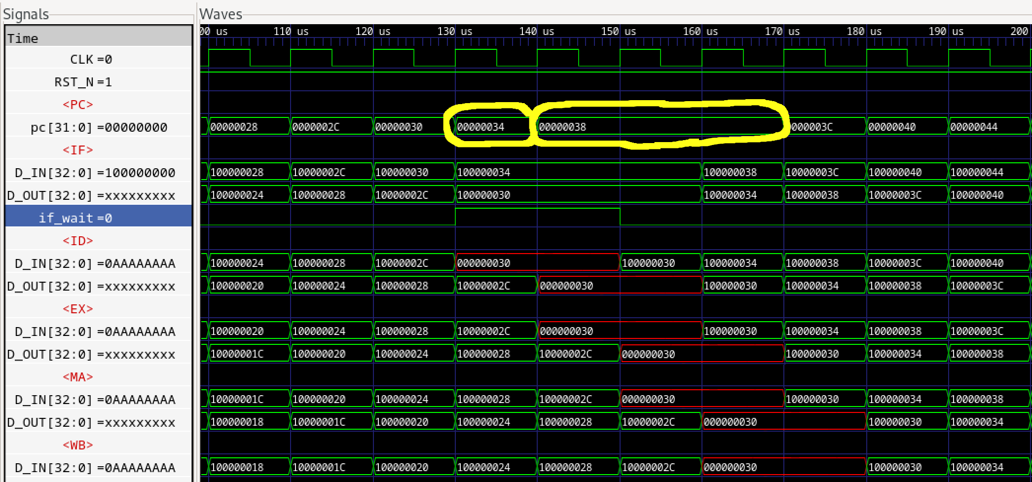Click pc value 00000044 in the waveform
The height and width of the screenshot is (482, 1032).
[974, 127]
